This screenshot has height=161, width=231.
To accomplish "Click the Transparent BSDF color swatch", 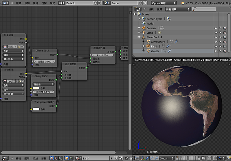I will [x=36, y=109].
